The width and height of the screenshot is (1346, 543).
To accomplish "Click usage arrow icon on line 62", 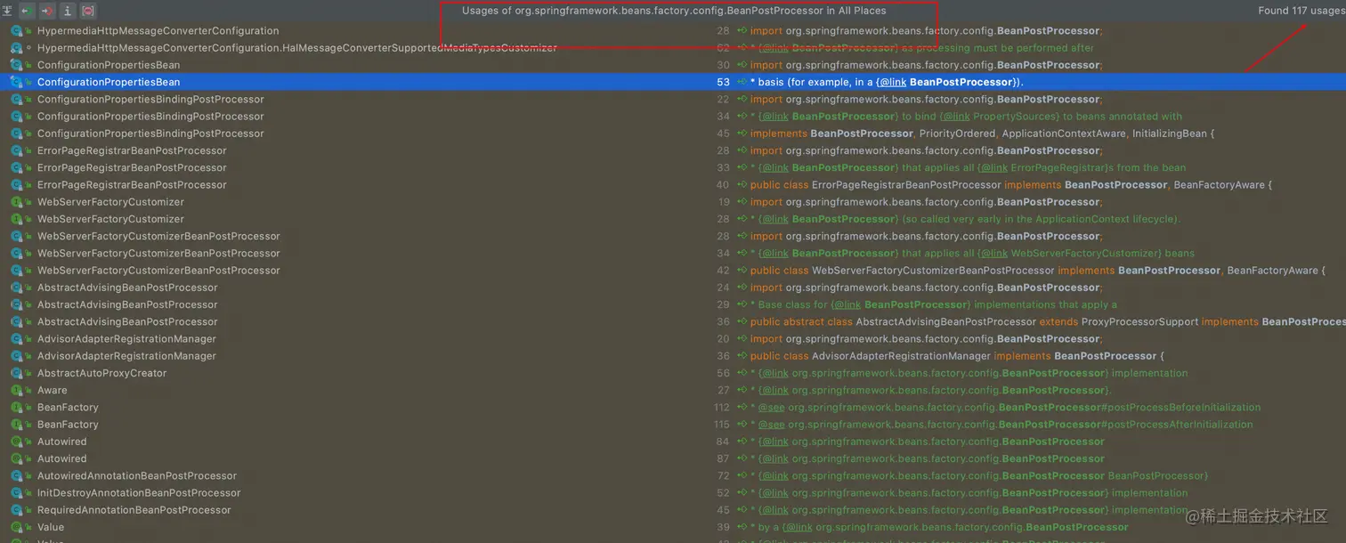I will pos(742,48).
